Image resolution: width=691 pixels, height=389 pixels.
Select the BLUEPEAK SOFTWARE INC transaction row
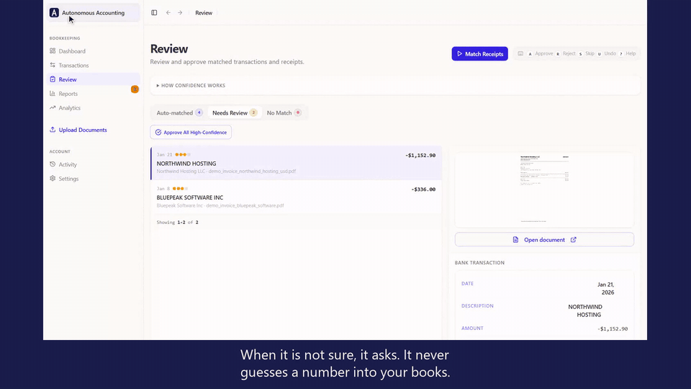296,197
